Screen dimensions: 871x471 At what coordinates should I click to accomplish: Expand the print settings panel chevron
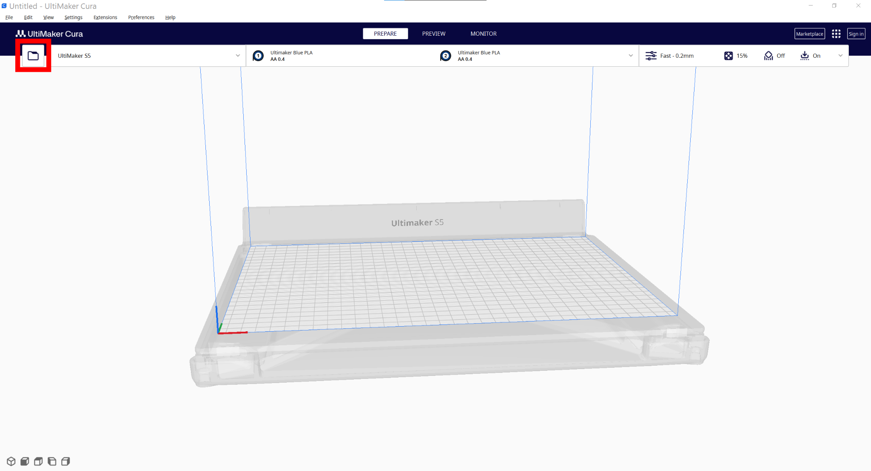tap(840, 56)
